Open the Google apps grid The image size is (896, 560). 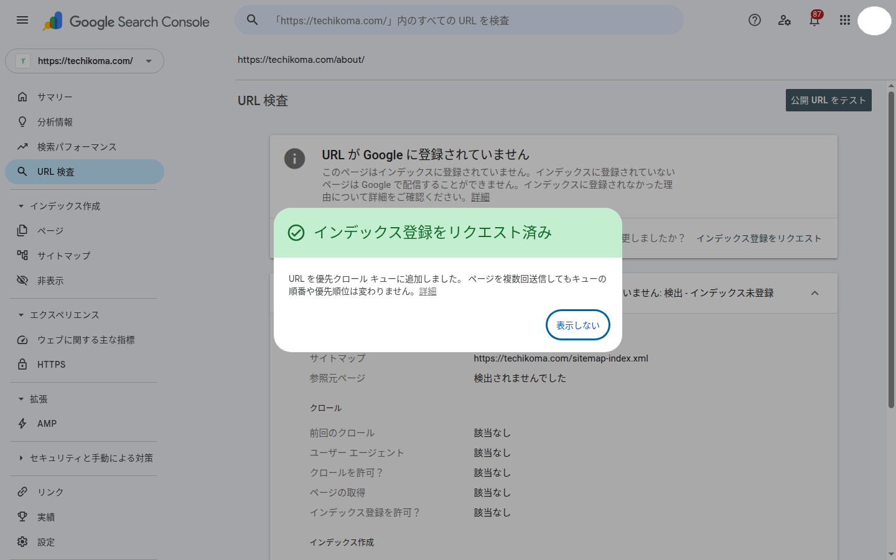click(x=844, y=20)
